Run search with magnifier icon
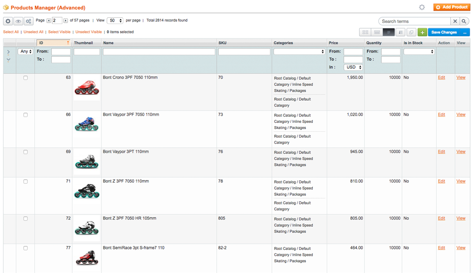473x273 pixels. pos(464,21)
